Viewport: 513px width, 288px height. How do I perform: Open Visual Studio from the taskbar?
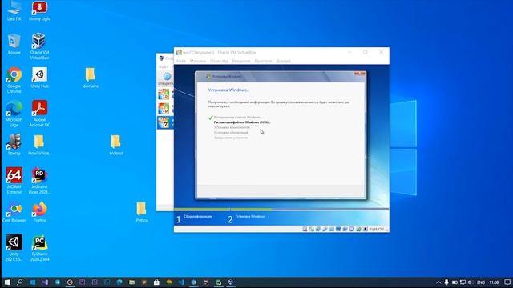(45, 282)
